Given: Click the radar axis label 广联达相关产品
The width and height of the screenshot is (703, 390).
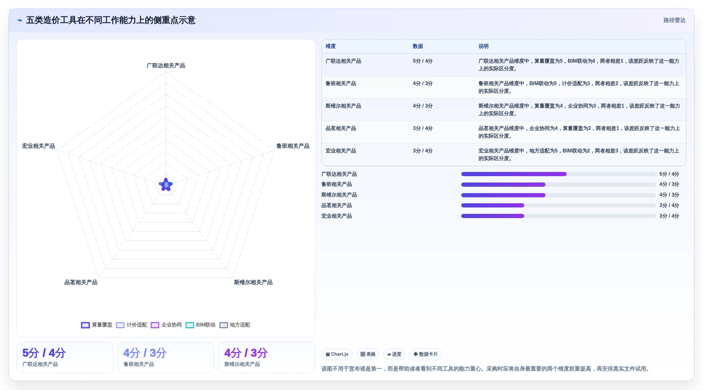Looking at the screenshot, I should point(166,66).
